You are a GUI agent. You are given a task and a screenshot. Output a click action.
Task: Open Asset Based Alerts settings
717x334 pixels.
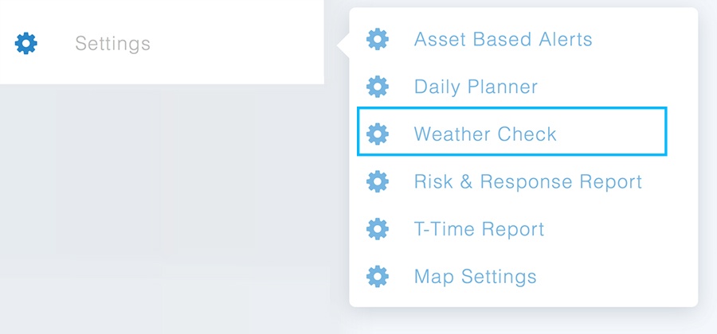coord(503,39)
